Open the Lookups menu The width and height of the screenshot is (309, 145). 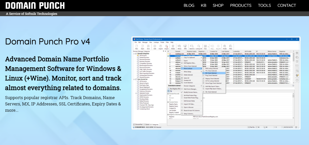pos(156,42)
